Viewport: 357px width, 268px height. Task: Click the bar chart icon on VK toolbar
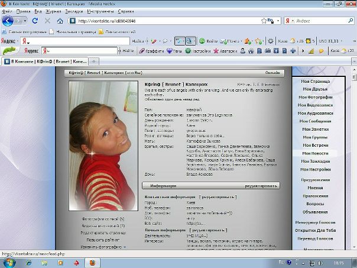(x=311, y=51)
